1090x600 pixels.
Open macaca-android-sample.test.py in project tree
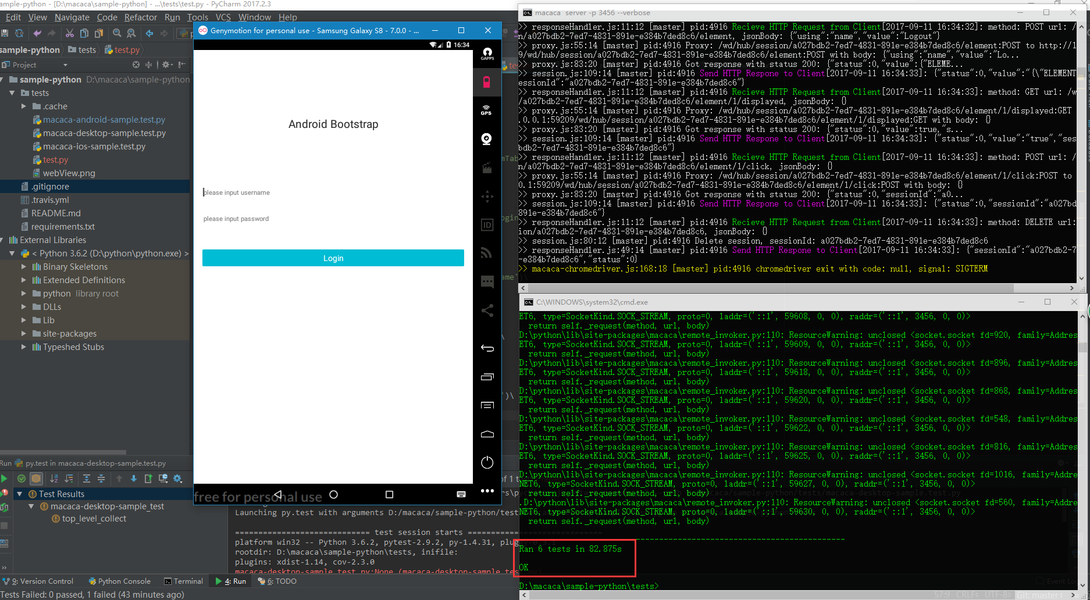(x=104, y=120)
